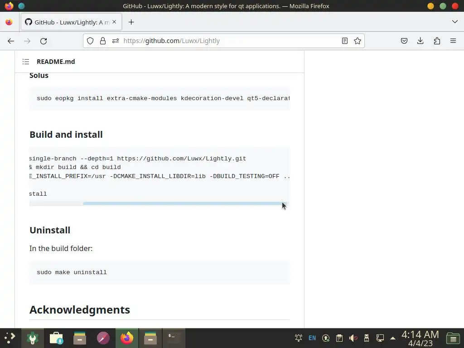Show site security padlock info

[103, 41]
